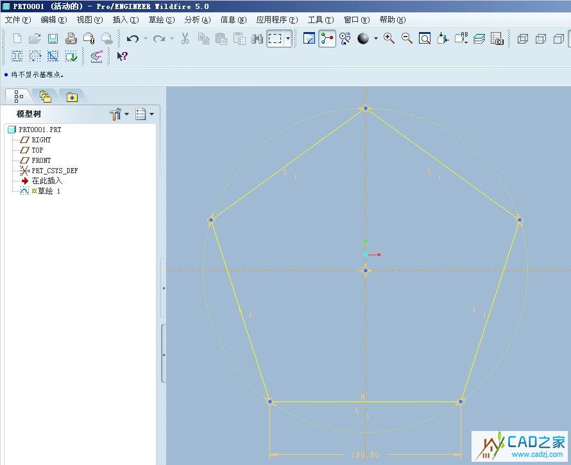Screen dimensions: 571x465
Task: Switch to the Folder Browser tab
Action: [45, 96]
